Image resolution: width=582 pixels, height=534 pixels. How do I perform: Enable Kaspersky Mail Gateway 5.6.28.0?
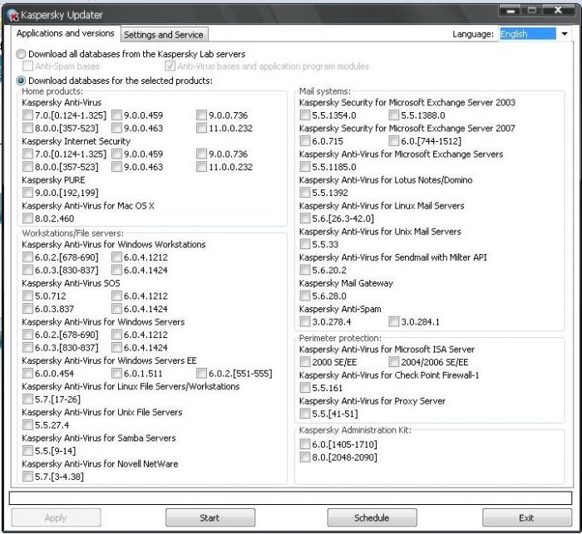pos(305,296)
